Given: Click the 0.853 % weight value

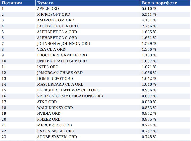Looking at the screenshot, I should (149, 108).
